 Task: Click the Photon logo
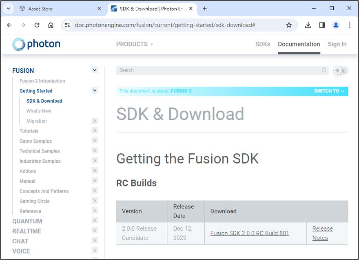[x=36, y=44]
